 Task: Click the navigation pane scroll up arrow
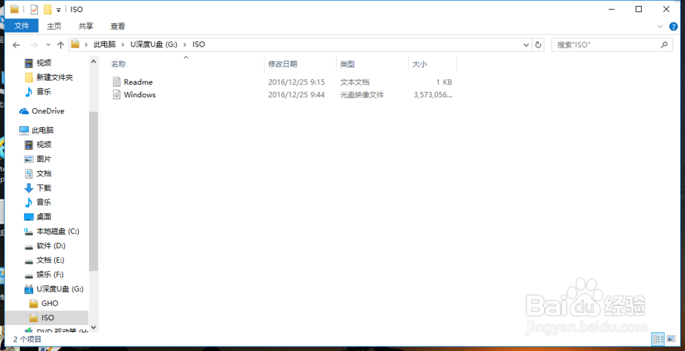(93, 62)
